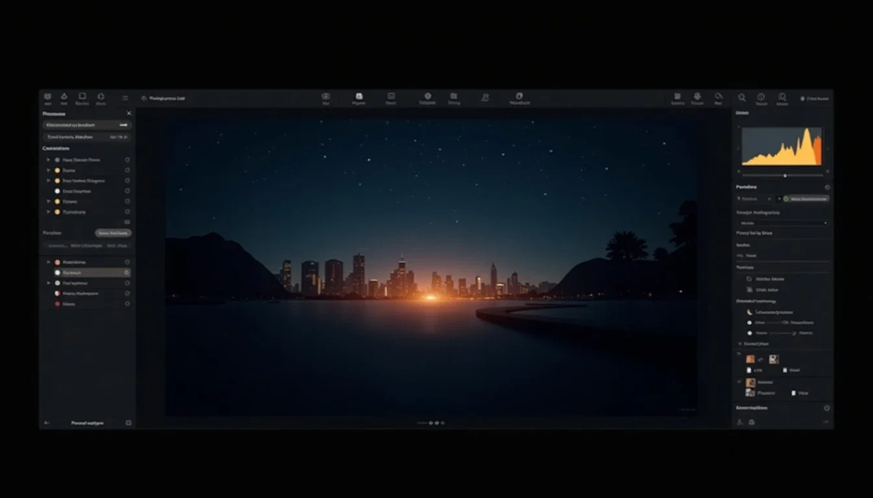Click the page indicator dots below the canvas
Screen dimensions: 873x498
[x=436, y=423]
